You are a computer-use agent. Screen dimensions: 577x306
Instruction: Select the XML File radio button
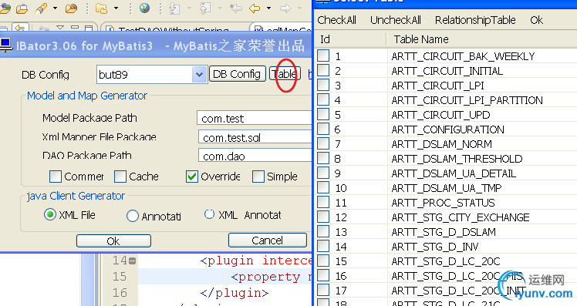point(50,215)
